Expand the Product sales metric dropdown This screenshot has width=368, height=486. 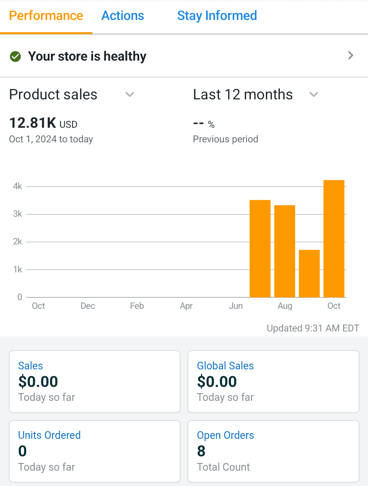(130, 95)
